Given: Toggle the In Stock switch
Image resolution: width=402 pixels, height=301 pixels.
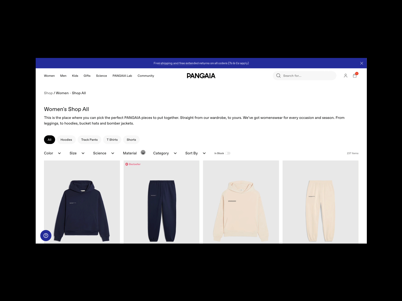Looking at the screenshot, I should pyautogui.click(x=228, y=153).
